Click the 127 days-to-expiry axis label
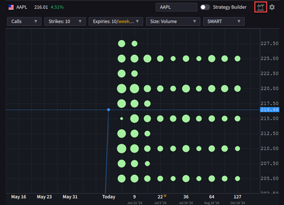 [x=238, y=196]
